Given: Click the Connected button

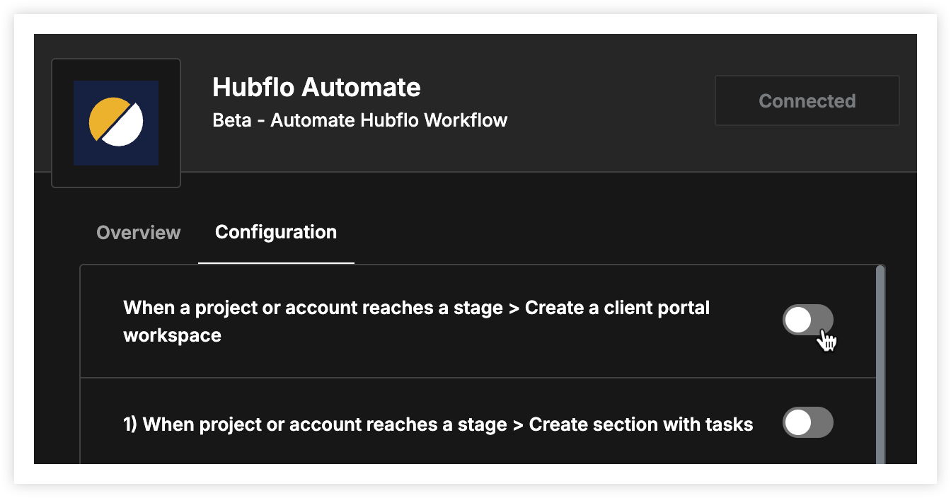Looking at the screenshot, I should click(807, 101).
